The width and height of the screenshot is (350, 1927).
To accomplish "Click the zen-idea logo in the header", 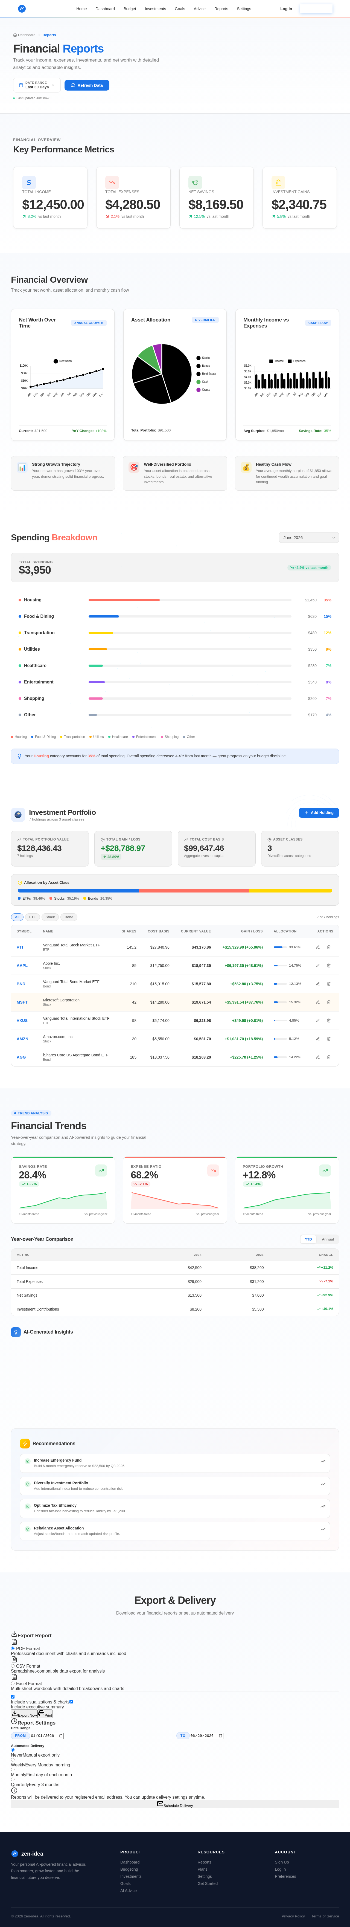I will point(22,9).
